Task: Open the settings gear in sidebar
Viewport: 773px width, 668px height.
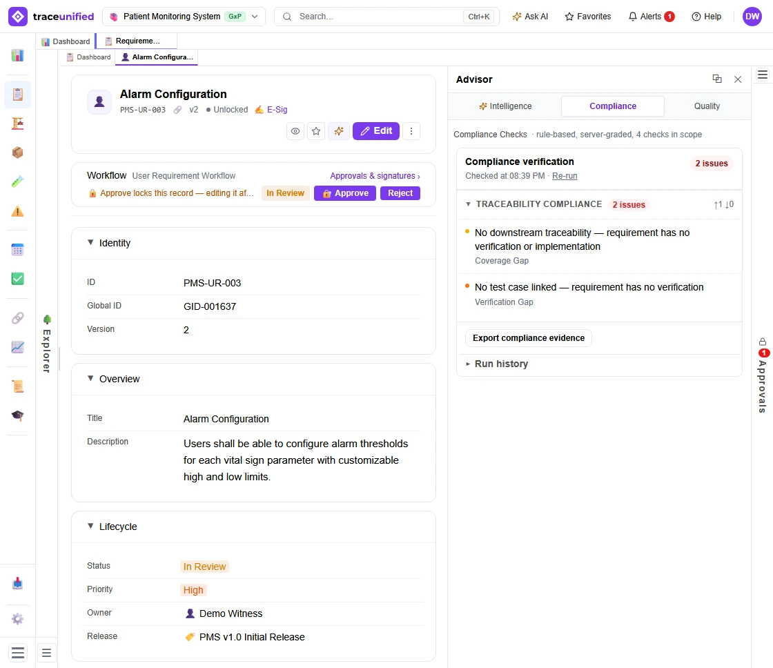Action: pos(18,619)
